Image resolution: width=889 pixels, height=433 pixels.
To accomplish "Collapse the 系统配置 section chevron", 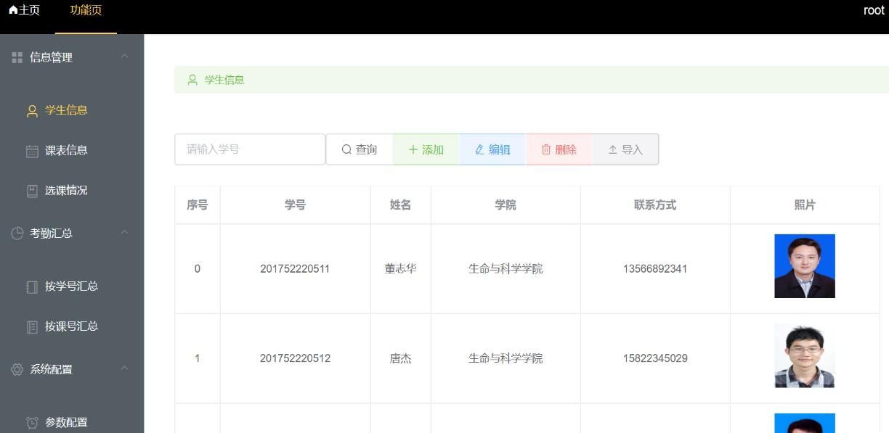I will click(124, 368).
